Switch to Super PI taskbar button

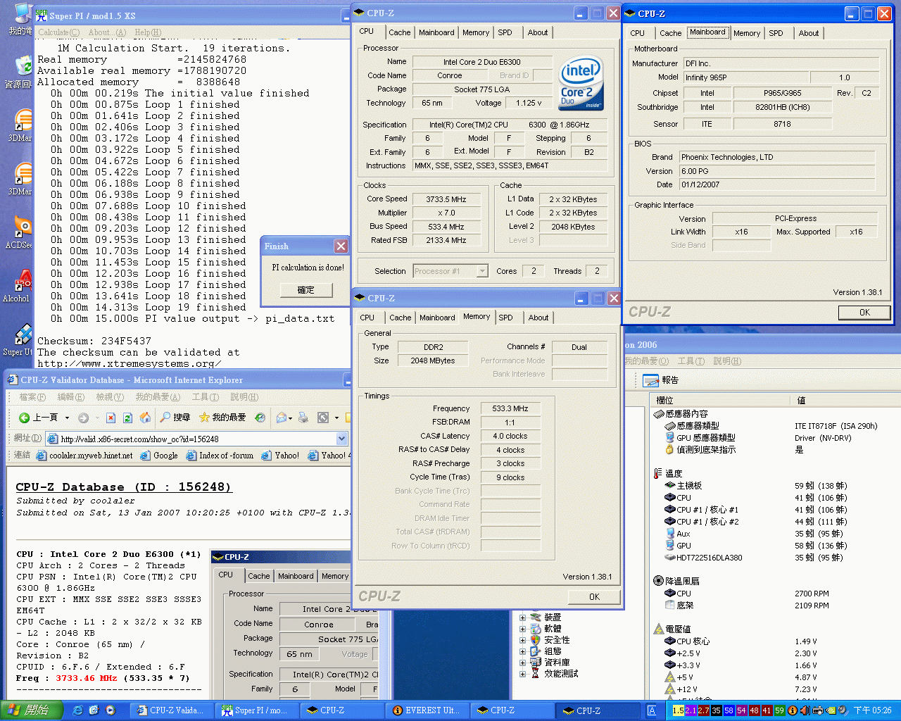257,710
